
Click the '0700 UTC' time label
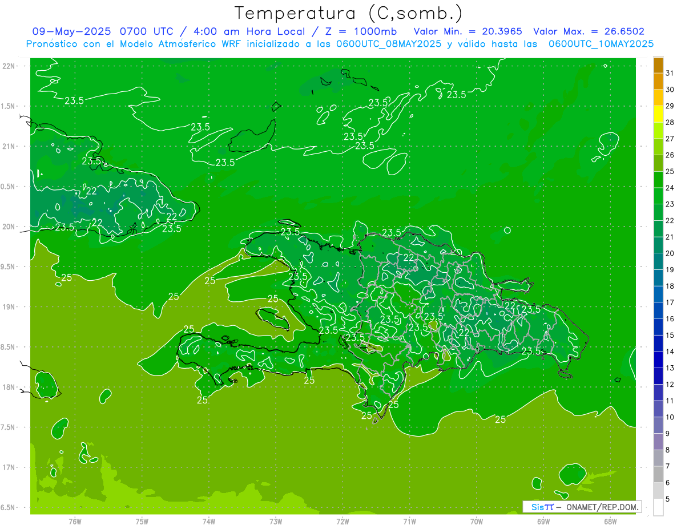point(147,31)
